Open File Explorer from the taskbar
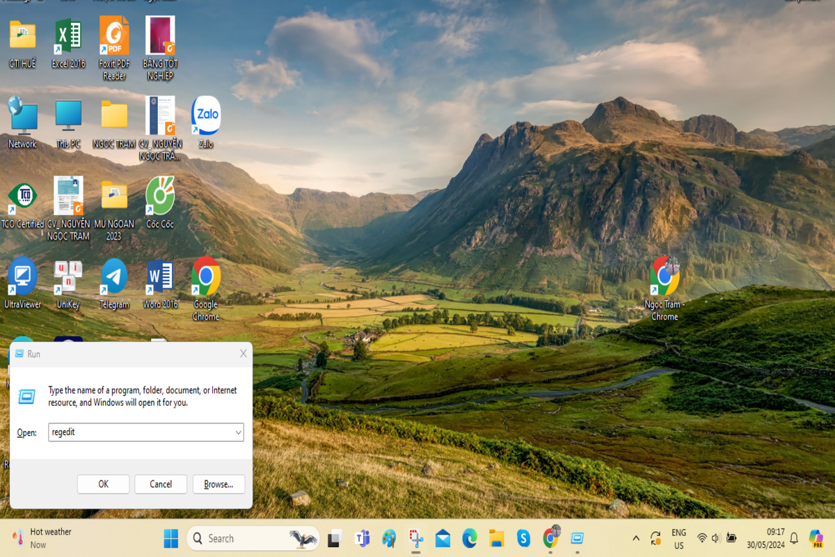835x557 pixels. click(x=496, y=538)
